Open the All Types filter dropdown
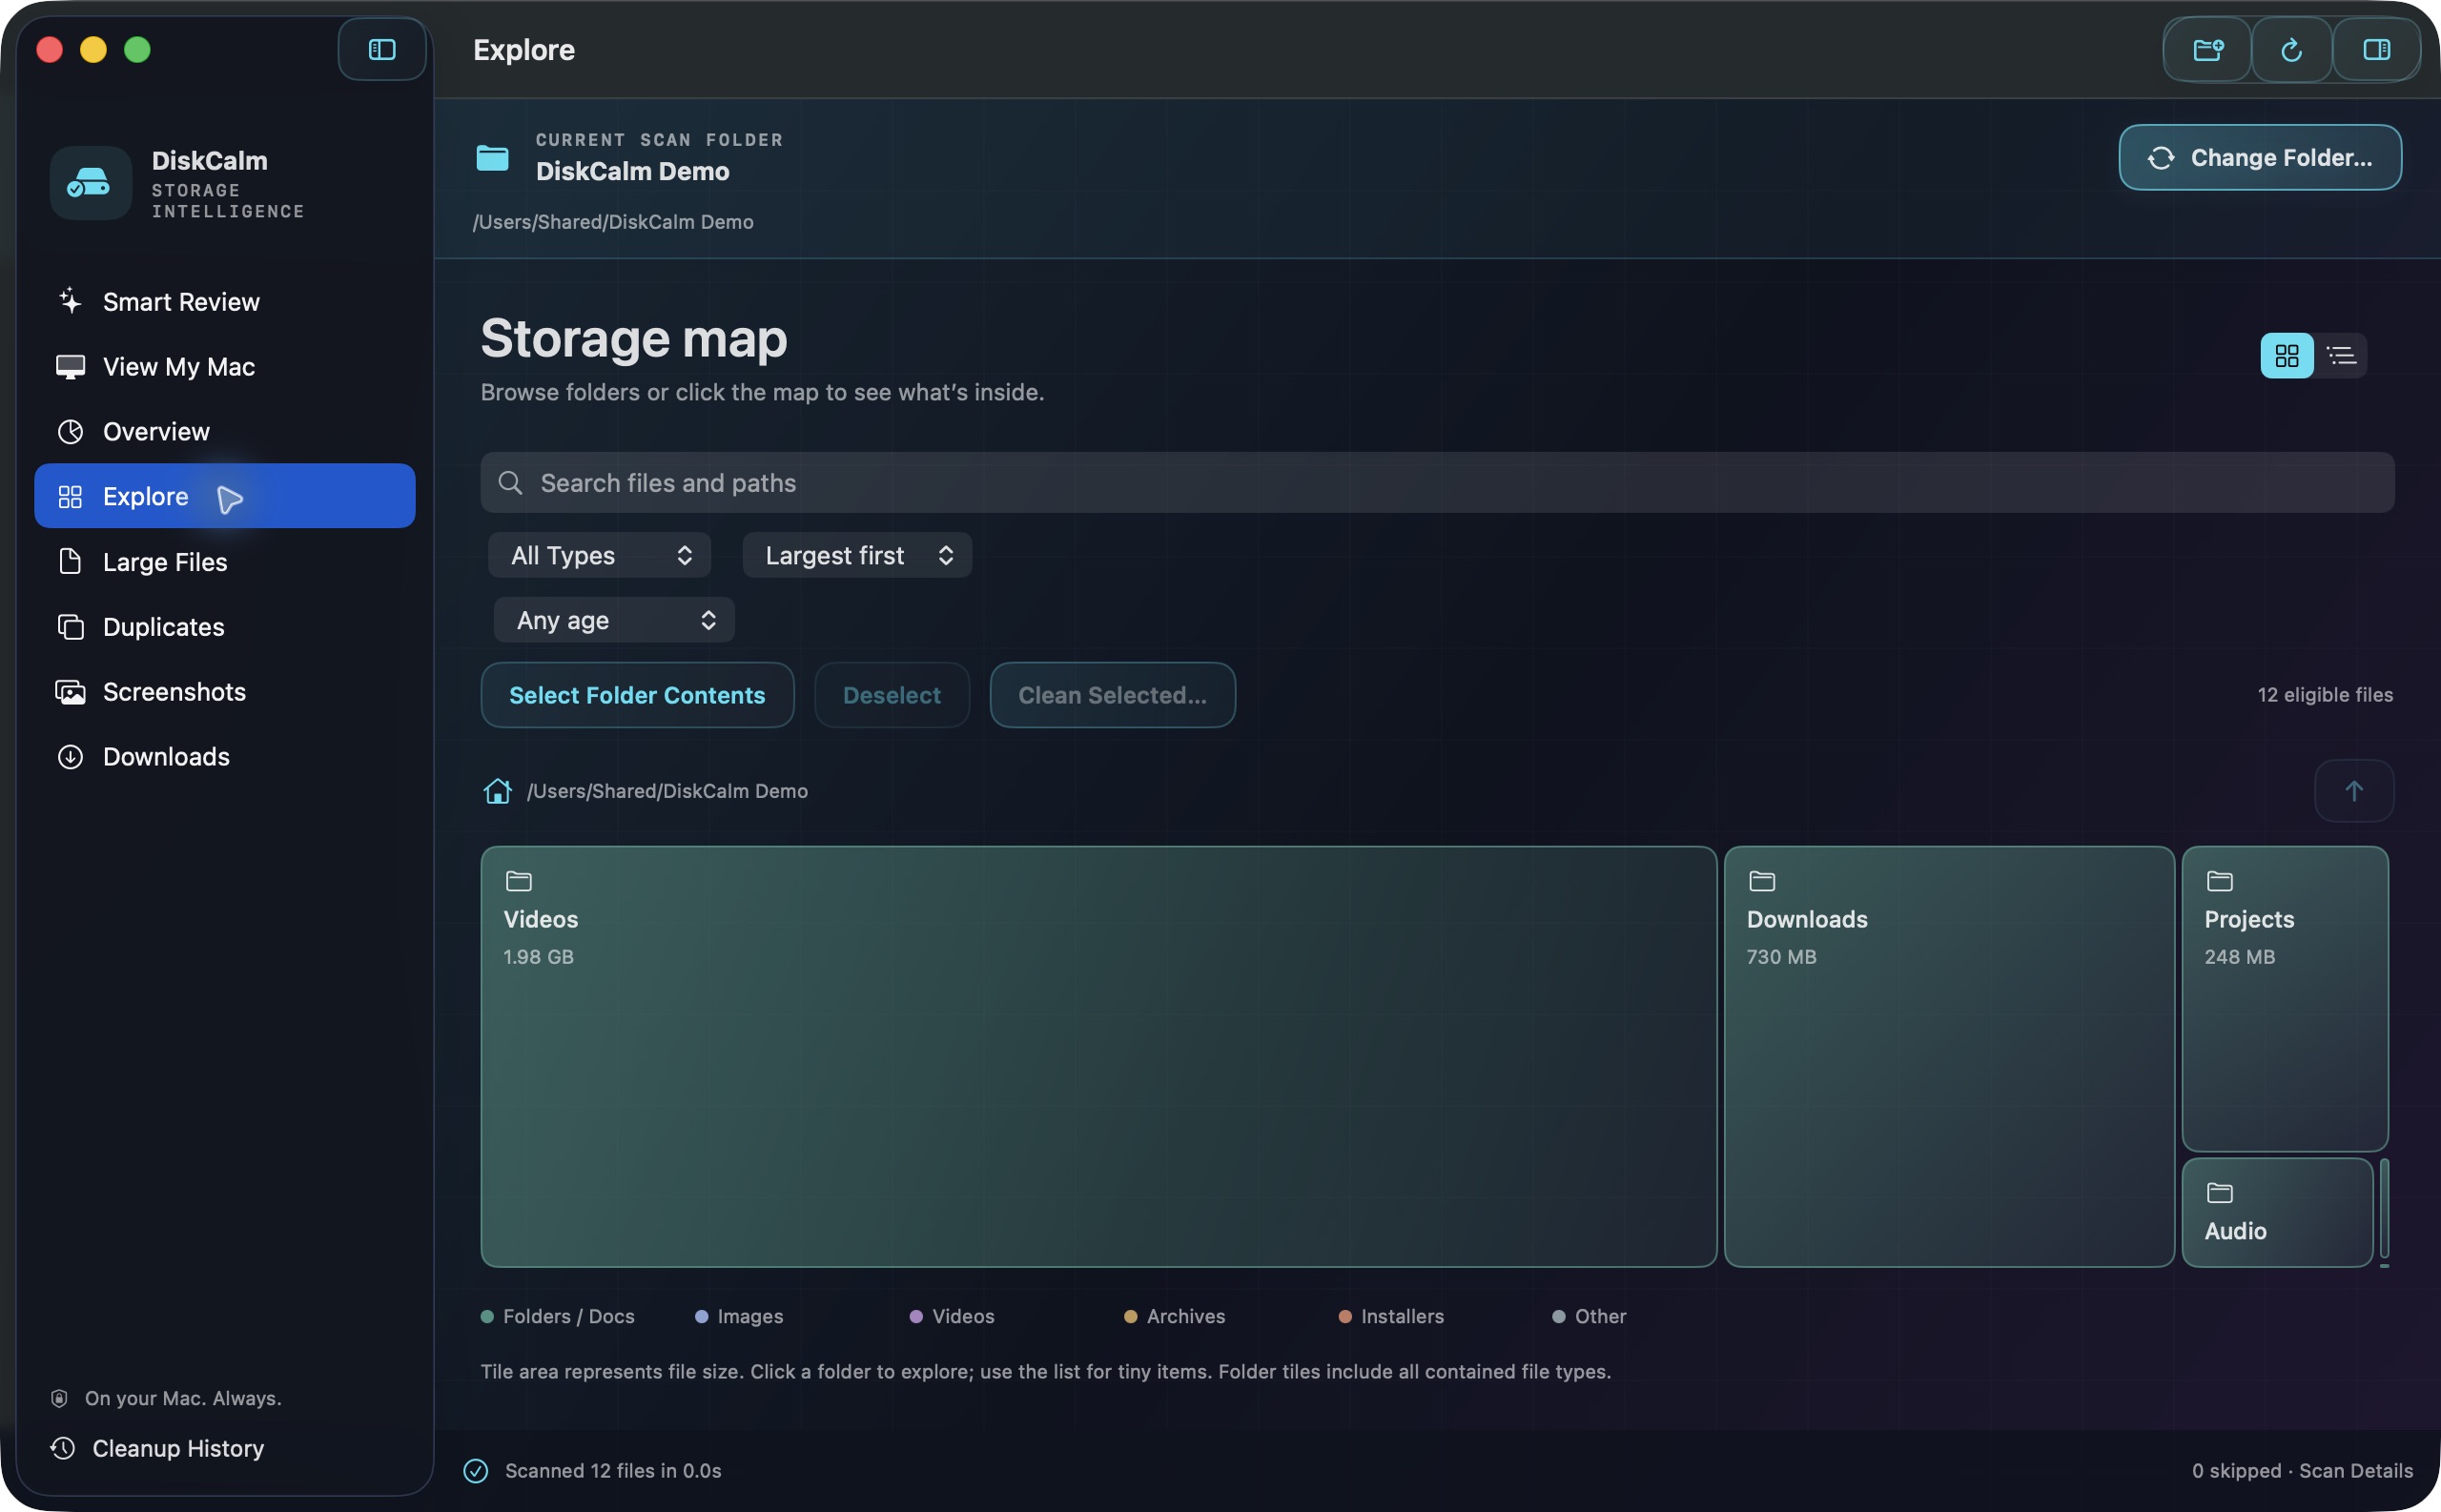The image size is (2441, 1512). (x=600, y=555)
